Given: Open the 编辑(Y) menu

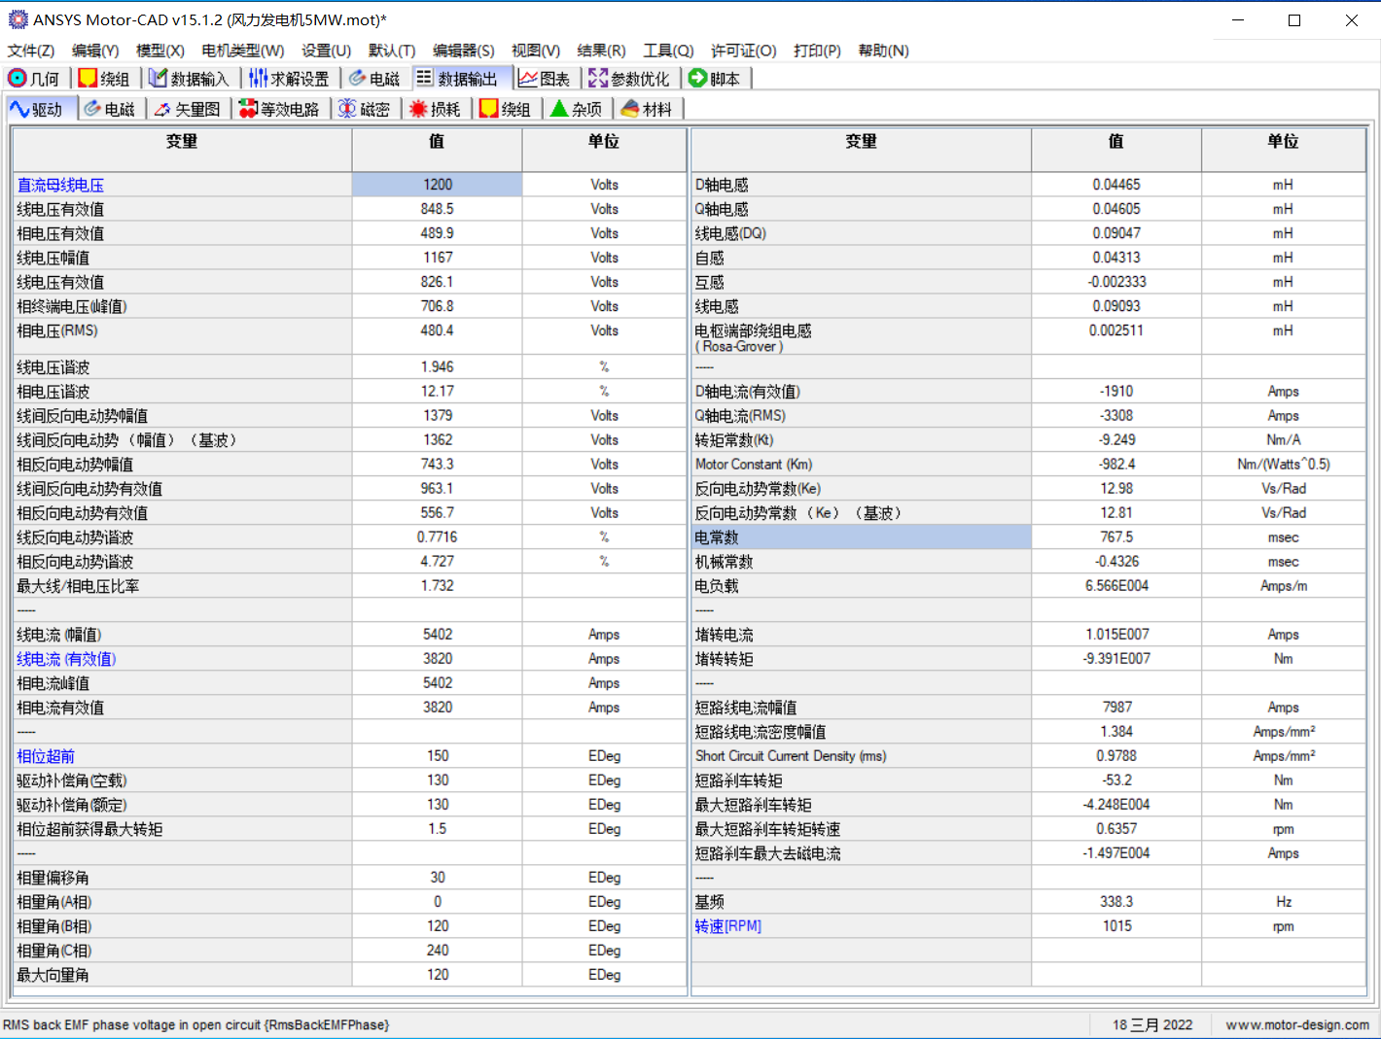Looking at the screenshot, I should pos(95,51).
